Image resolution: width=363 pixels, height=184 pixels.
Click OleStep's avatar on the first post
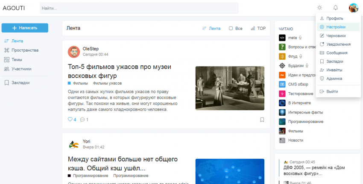point(74,52)
